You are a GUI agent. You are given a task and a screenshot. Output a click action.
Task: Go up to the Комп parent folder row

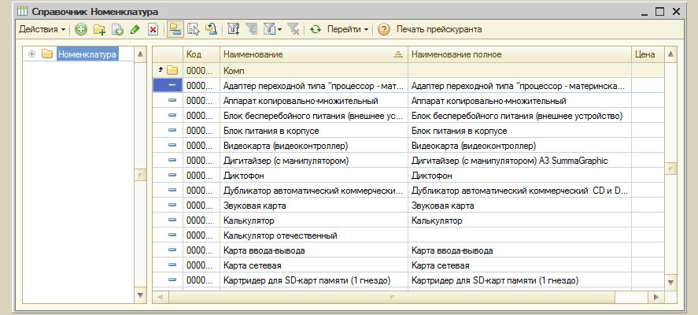[236, 71]
